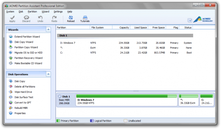Reload disk information using Reload icon

tap(71, 17)
